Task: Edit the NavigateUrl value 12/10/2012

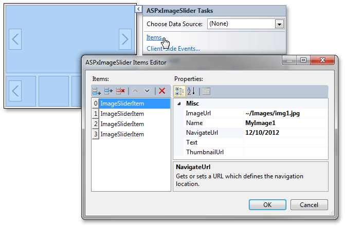Action: pyautogui.click(x=285, y=133)
